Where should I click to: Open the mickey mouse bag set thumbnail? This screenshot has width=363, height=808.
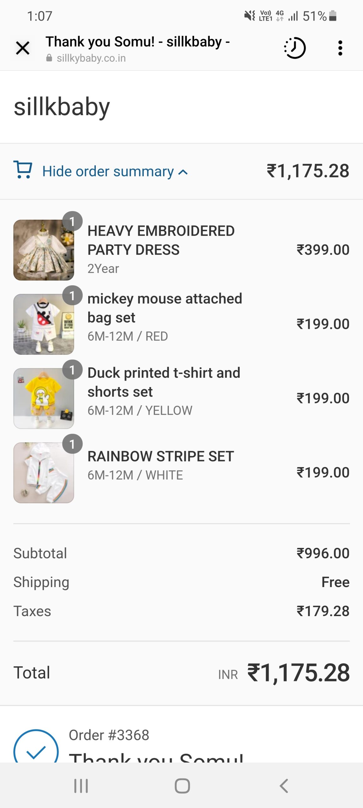coord(43,324)
